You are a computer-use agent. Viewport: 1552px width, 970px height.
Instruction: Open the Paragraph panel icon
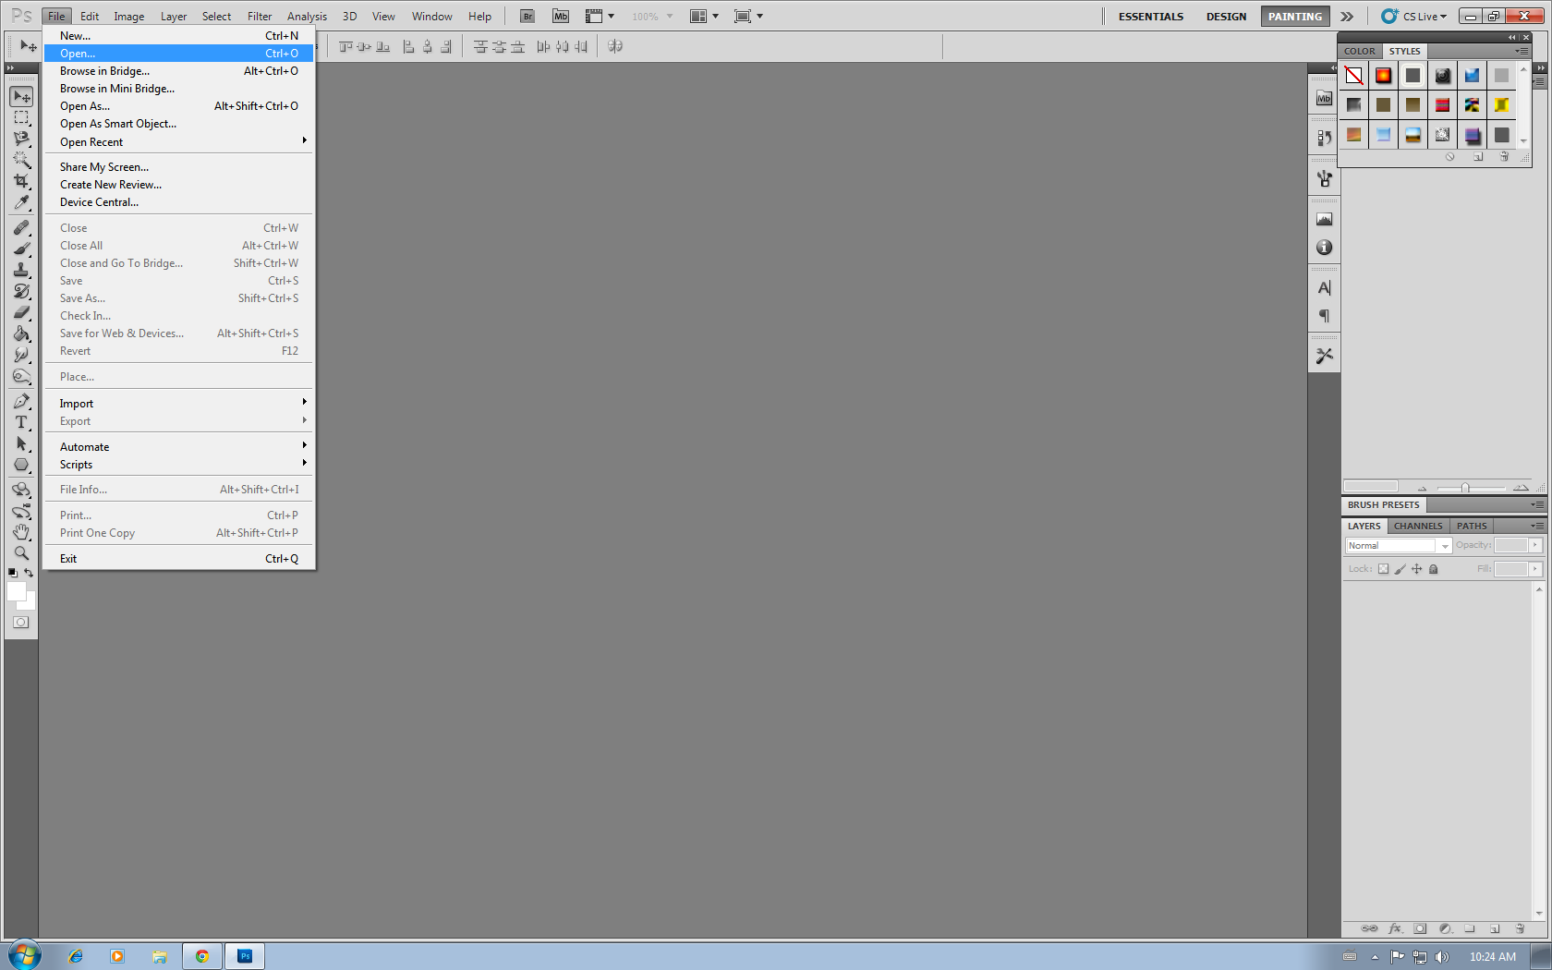tap(1324, 316)
